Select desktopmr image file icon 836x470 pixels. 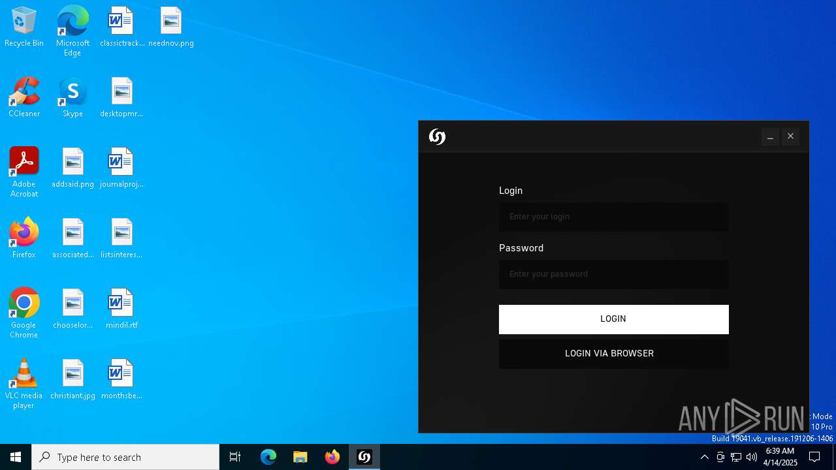click(x=121, y=98)
